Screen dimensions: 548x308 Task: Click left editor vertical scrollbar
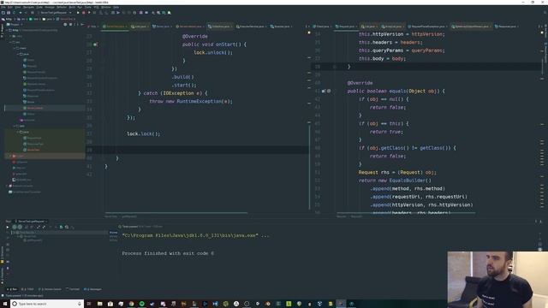pos(309,167)
